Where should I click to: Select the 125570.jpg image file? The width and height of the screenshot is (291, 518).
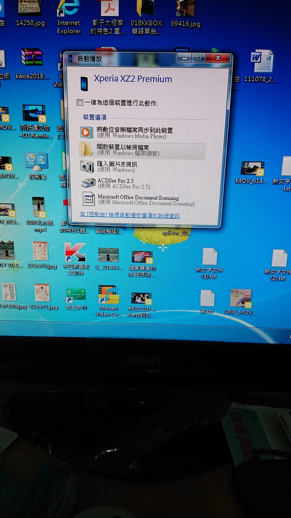click(x=41, y=255)
